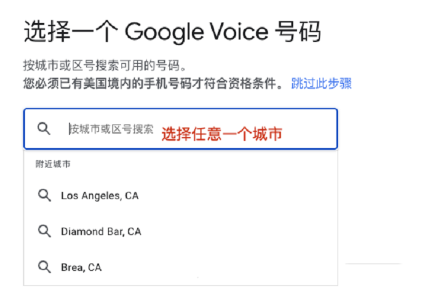Click the word Google in the heading
The height and width of the screenshot is (292, 425).
(164, 33)
